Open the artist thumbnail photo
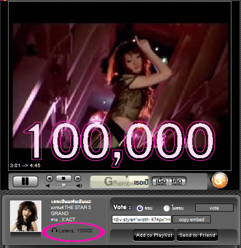This screenshot has height=248, width=241. coord(26,216)
